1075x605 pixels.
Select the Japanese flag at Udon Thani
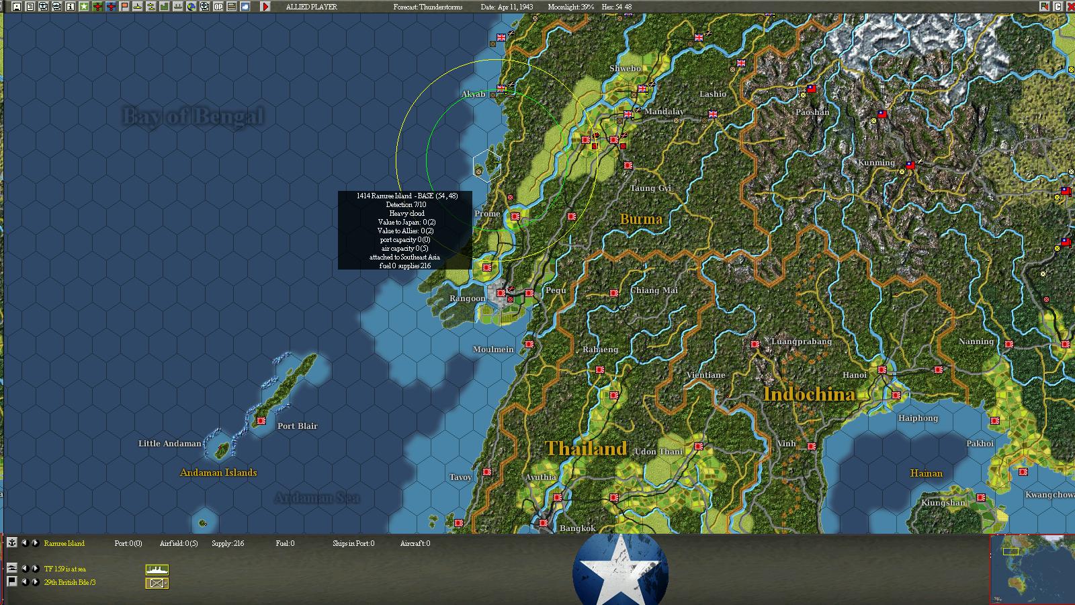[x=699, y=446]
